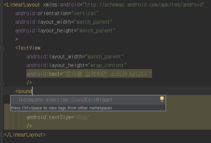Image resolution: width=211 pixels, height=143 pixels.
Task: Collapse the TextView tag fold marker
Action: pyautogui.click(x=2, y=48)
